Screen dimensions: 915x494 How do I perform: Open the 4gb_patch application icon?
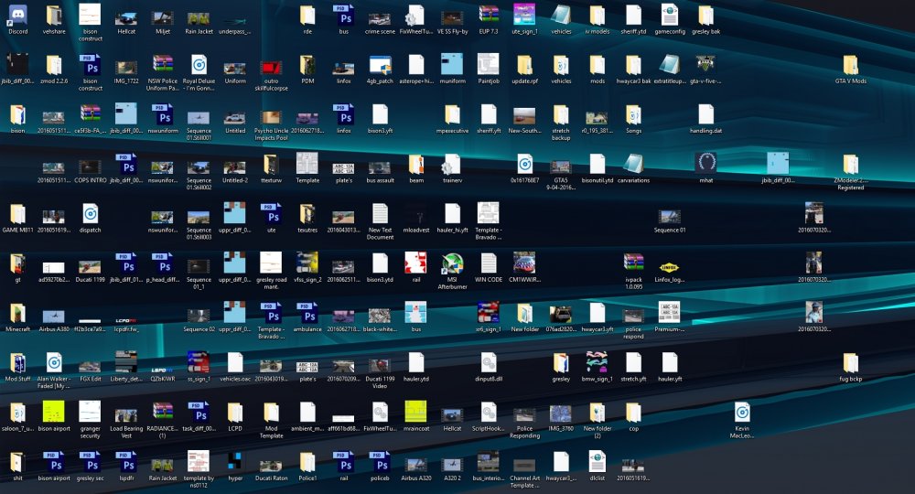tap(380, 66)
